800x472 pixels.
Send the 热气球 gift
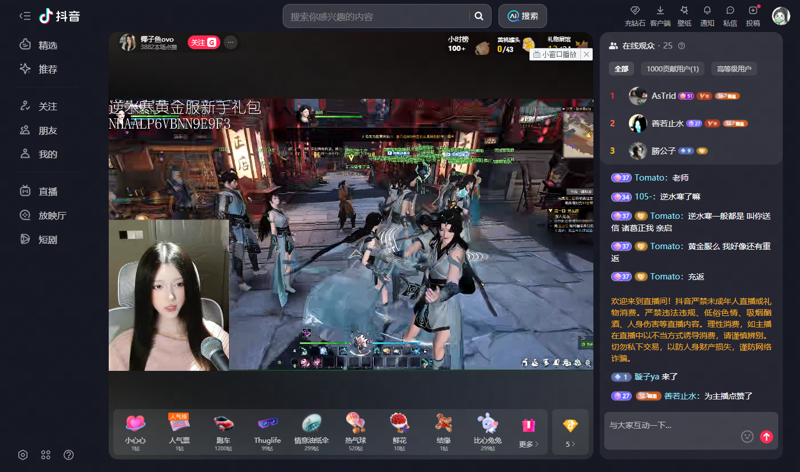click(355, 432)
